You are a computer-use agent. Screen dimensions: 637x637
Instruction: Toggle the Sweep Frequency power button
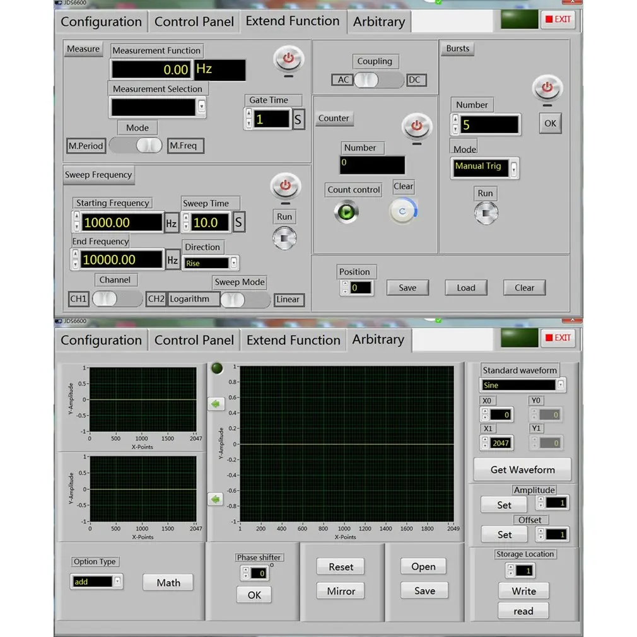(285, 186)
